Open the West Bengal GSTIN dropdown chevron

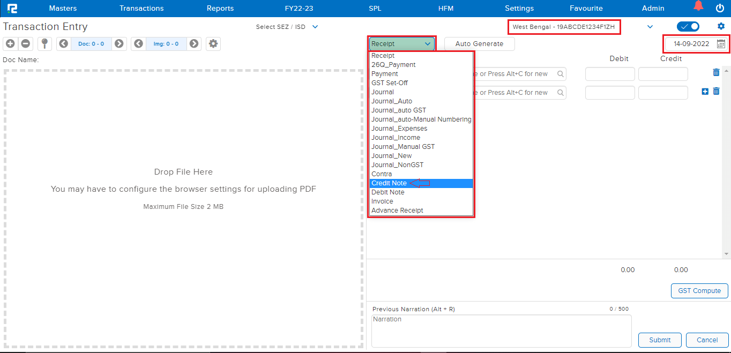(650, 27)
